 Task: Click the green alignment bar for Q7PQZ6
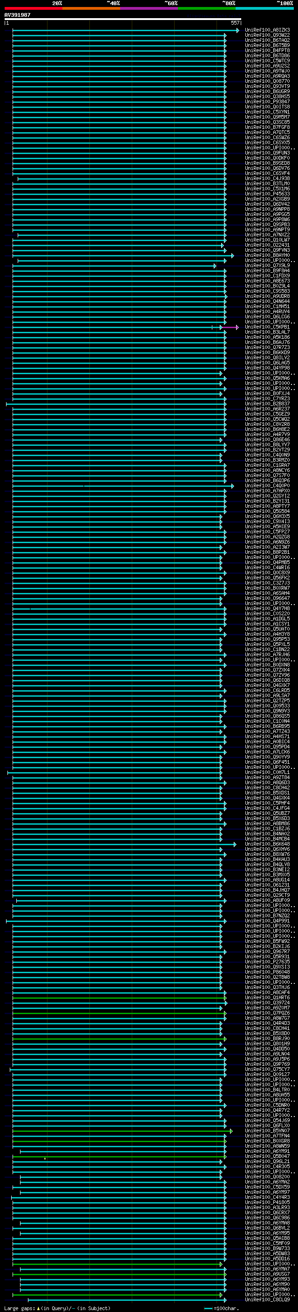pos(120,1013)
